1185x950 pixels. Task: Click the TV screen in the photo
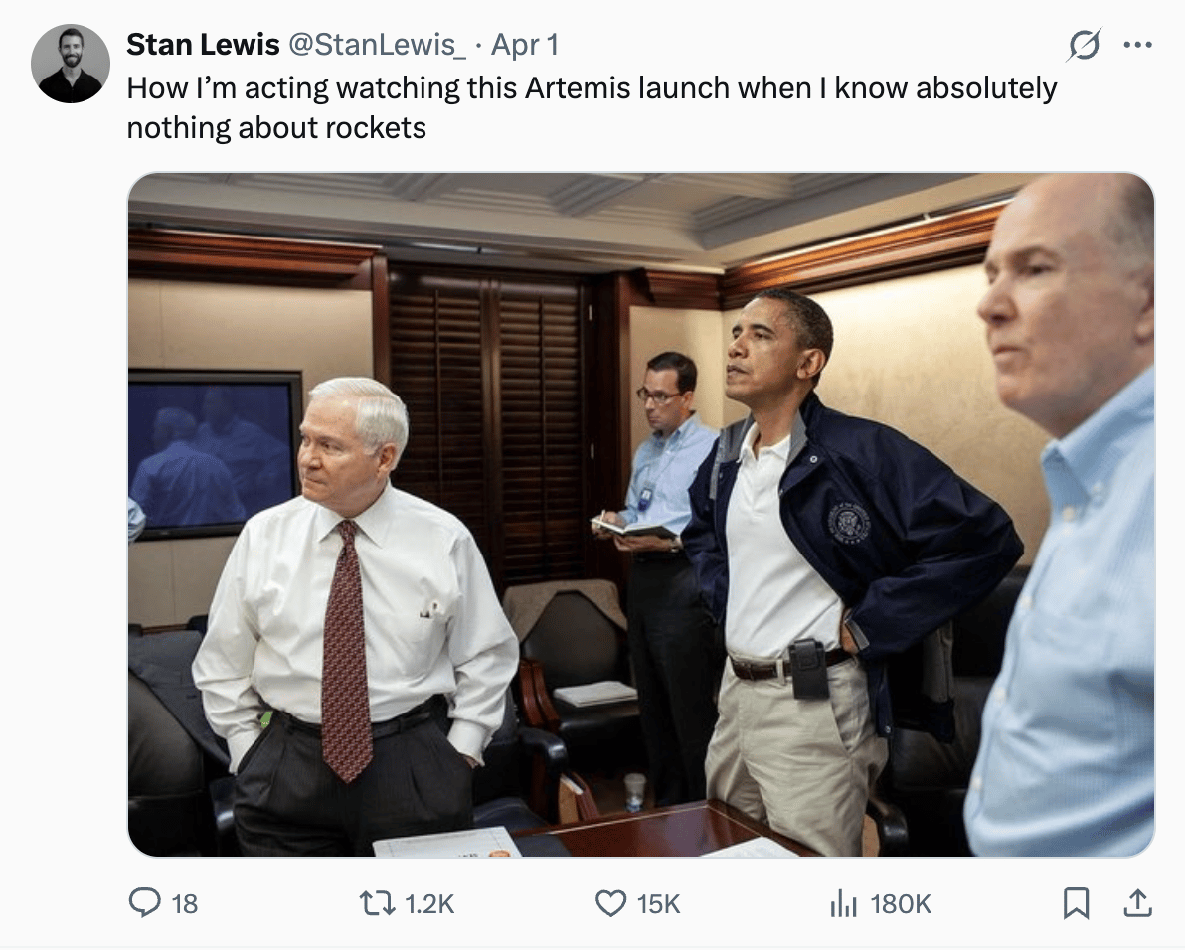(214, 452)
